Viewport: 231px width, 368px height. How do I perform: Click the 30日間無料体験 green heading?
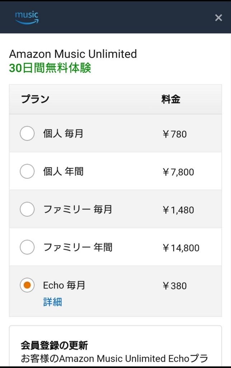coord(50,68)
